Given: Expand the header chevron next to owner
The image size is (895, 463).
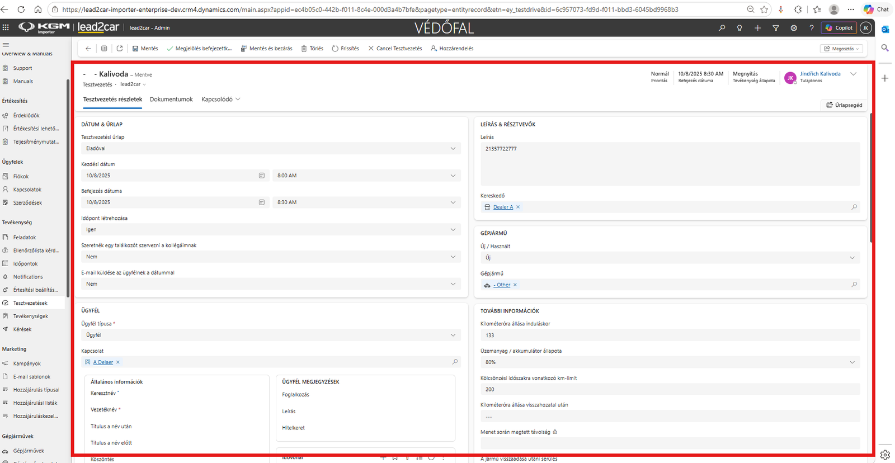Looking at the screenshot, I should pos(853,74).
